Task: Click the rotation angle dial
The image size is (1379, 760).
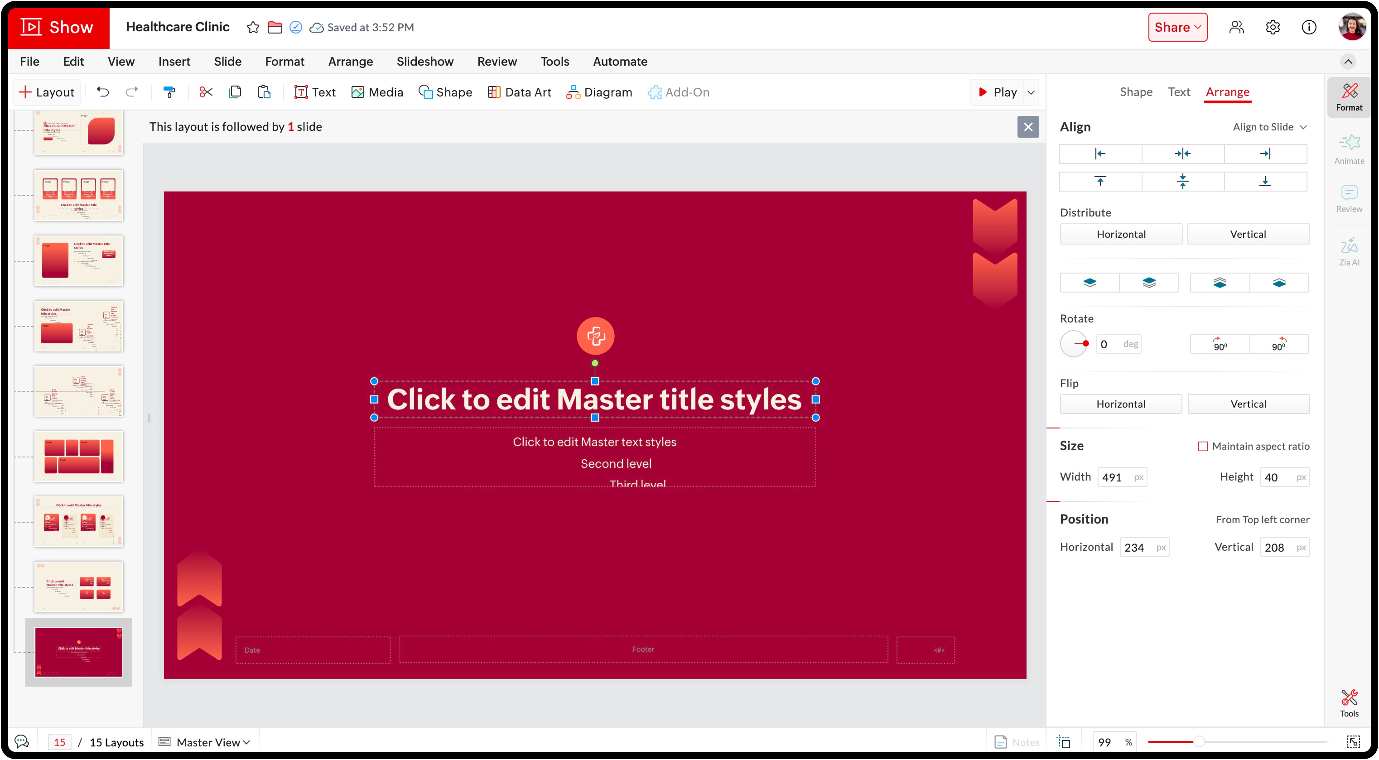Action: [1074, 344]
